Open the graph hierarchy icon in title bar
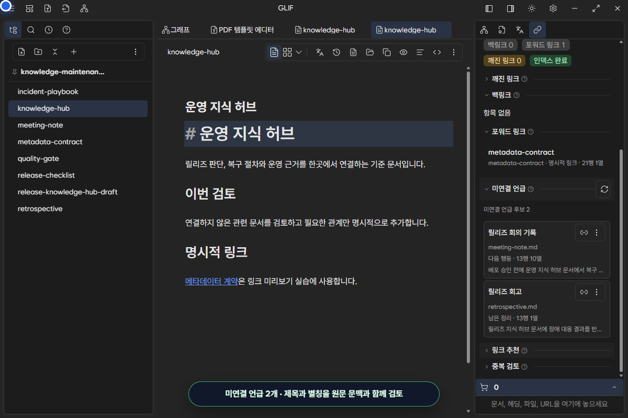Screen dimensions: 628x418 point(84,8)
